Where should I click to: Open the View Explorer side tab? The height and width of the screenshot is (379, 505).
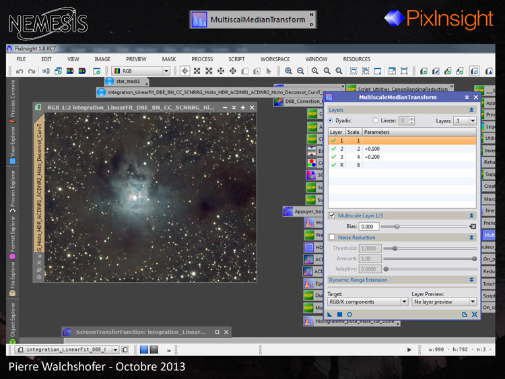(x=13, y=145)
